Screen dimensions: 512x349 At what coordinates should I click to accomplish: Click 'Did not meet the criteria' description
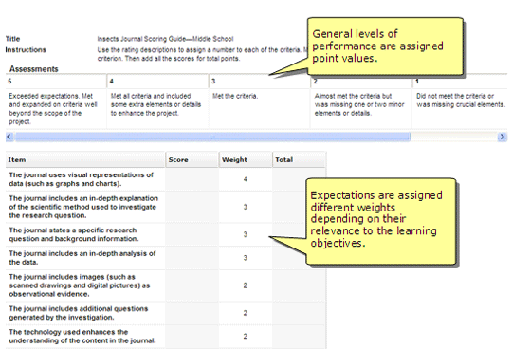(461, 101)
